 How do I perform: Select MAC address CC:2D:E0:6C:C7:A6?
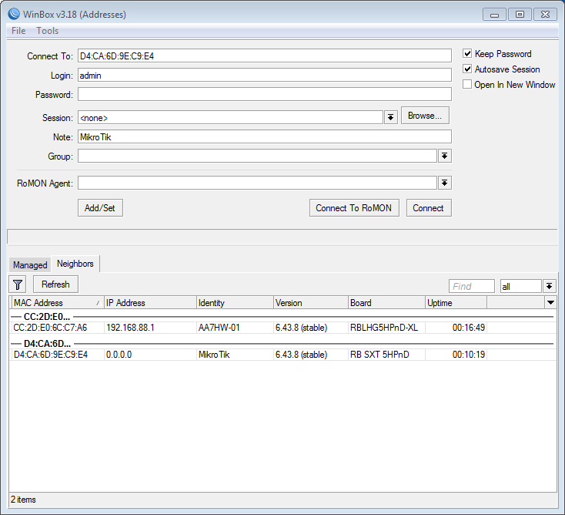50,328
